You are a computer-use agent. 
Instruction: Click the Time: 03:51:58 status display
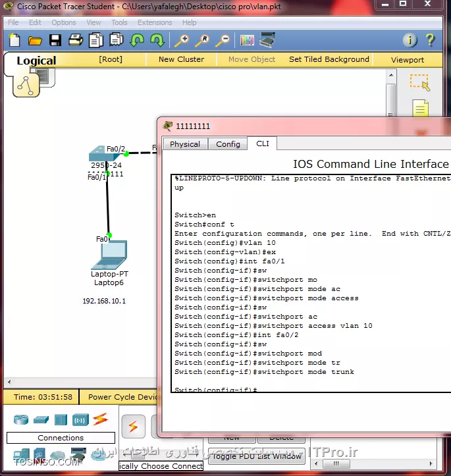click(43, 397)
